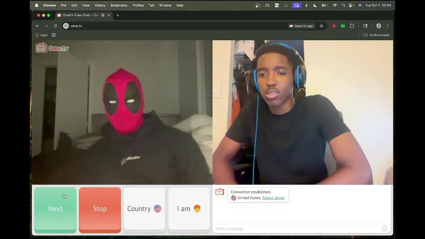Open the All Bookmarks folder
This screenshot has width=425, height=239.
tap(376, 35)
